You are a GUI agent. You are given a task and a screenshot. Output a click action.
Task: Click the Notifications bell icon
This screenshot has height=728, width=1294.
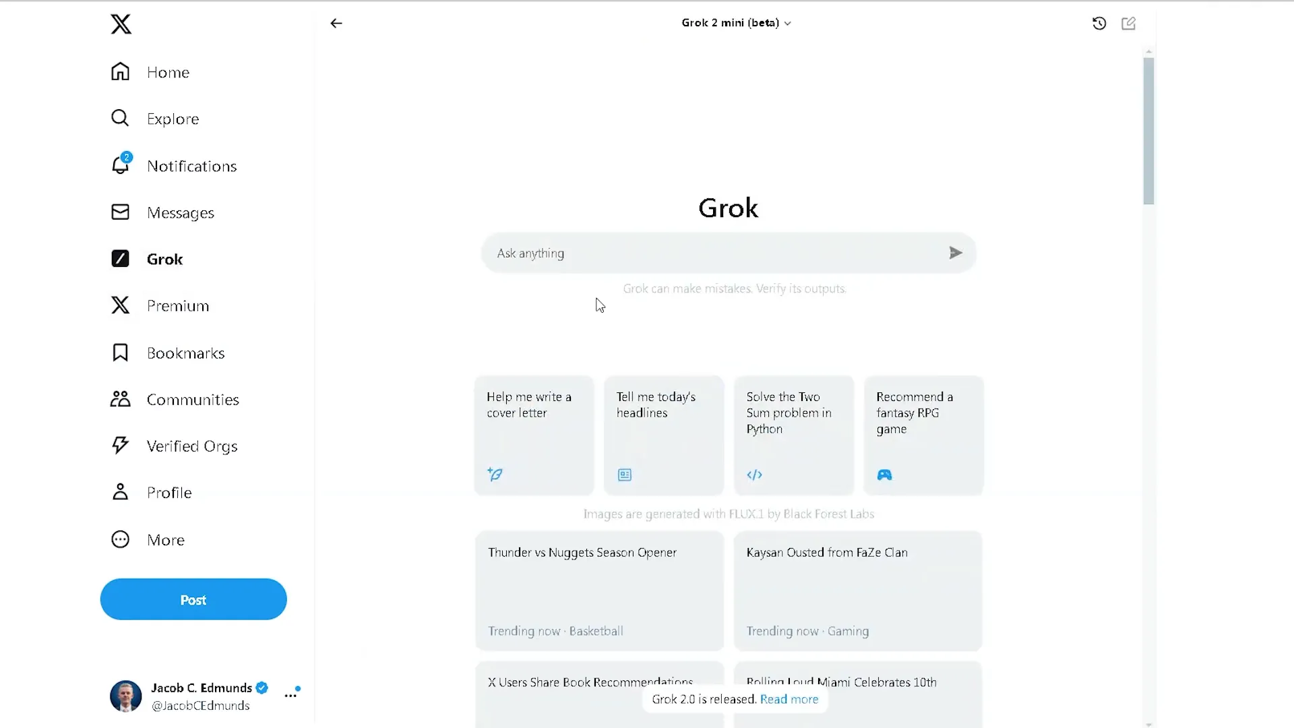pos(120,165)
